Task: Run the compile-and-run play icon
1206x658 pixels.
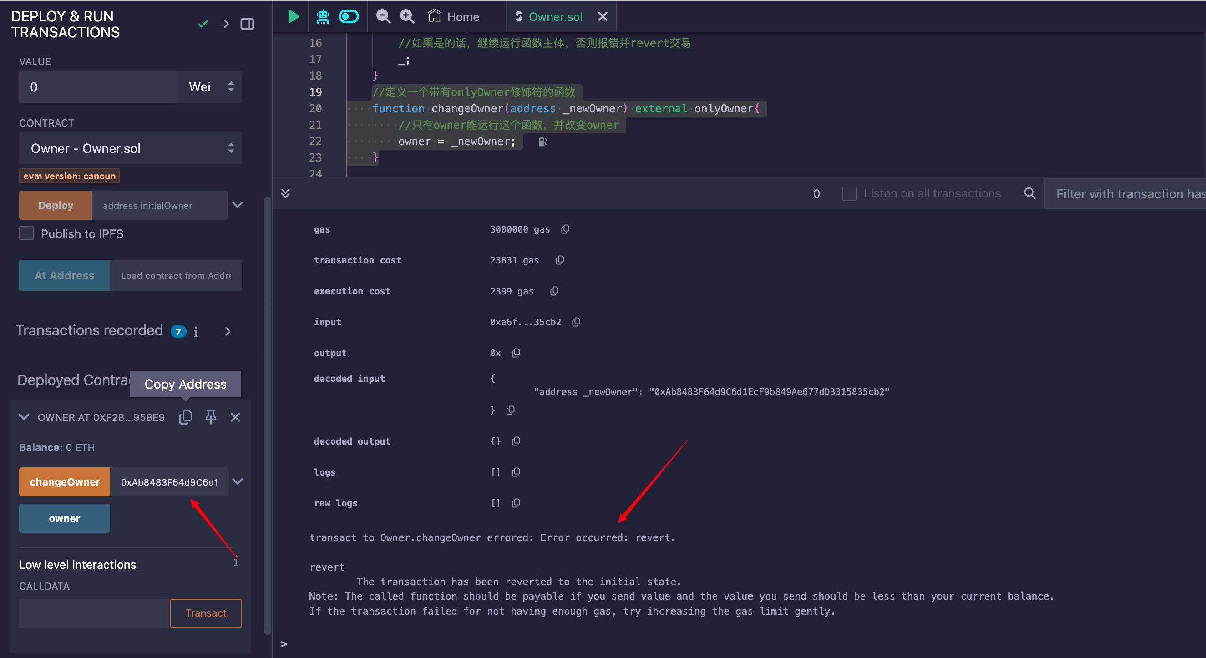Action: [x=293, y=17]
